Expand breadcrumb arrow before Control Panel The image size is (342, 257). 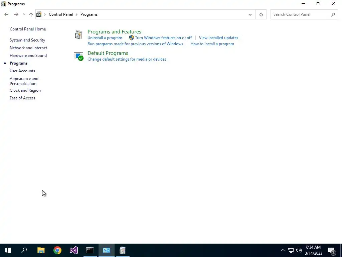pyautogui.click(x=45, y=14)
